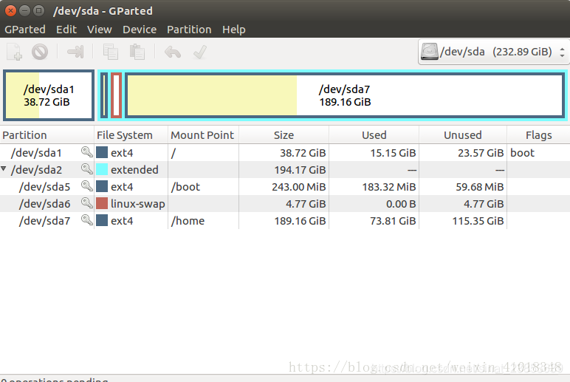Image resolution: width=570 pixels, height=382 pixels.
Task: Select /dev/sda1 block in the disk map
Action: click(x=49, y=95)
